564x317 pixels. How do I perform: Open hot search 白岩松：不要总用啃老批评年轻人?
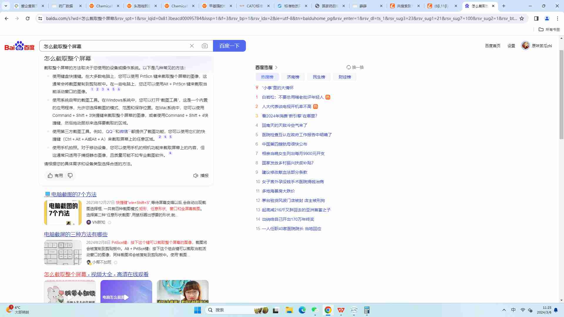[293, 97]
